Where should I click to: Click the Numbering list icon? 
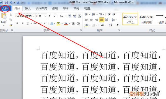click(x=94, y=14)
